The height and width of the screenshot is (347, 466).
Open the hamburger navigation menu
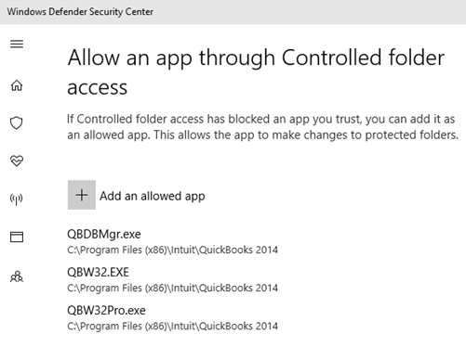click(x=17, y=45)
